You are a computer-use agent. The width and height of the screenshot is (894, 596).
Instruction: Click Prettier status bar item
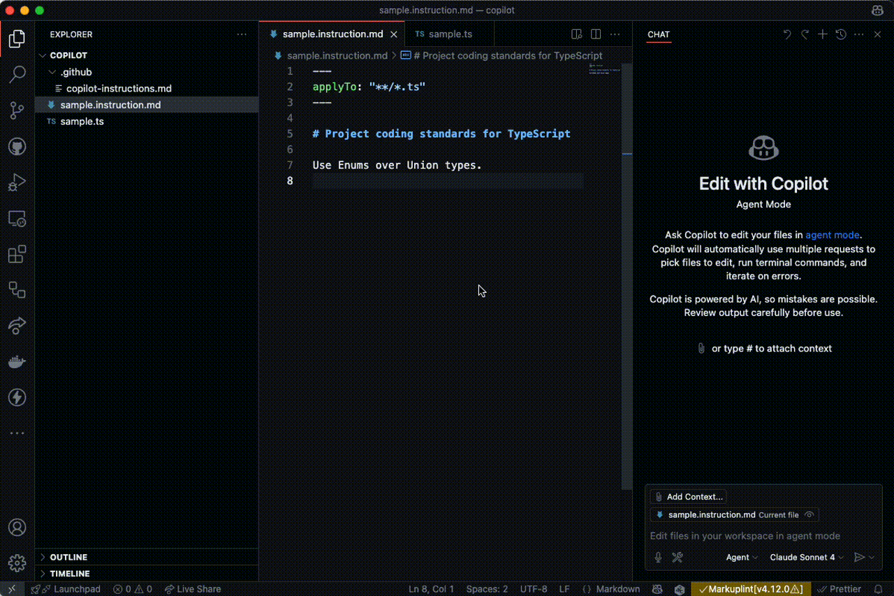pos(840,589)
